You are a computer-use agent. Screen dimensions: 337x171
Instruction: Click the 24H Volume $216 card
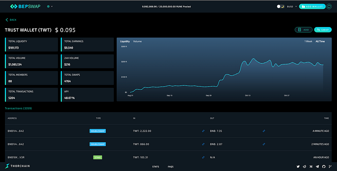(87, 61)
